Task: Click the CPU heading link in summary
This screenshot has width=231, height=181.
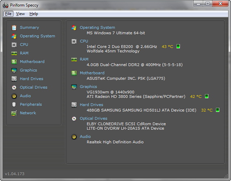Action: click(84, 41)
